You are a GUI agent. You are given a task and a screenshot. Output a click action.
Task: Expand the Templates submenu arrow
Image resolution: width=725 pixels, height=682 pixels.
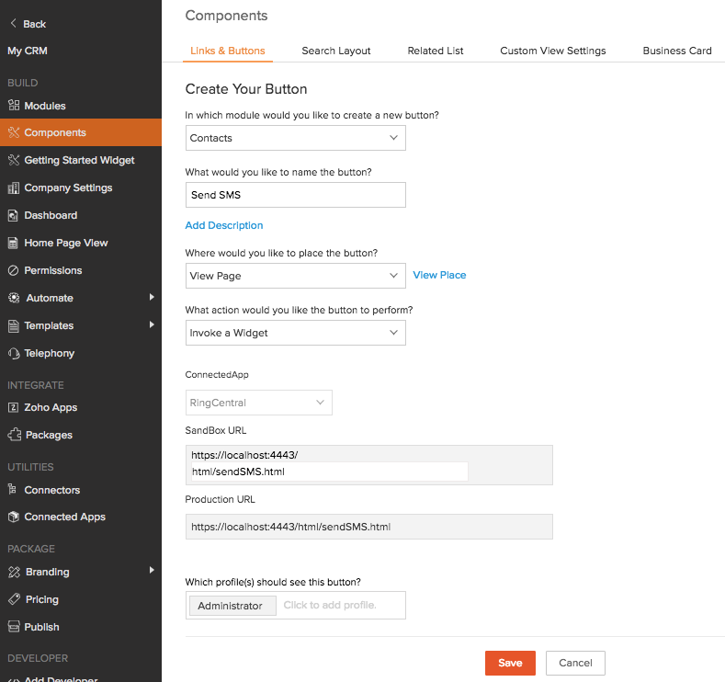(x=152, y=325)
